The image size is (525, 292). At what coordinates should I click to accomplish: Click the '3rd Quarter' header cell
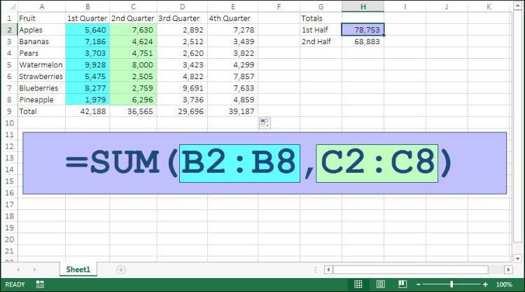(x=182, y=18)
